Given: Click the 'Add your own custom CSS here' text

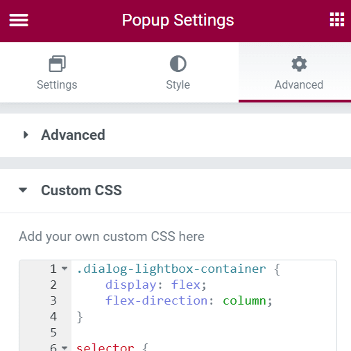Looking at the screenshot, I should coord(112,237).
